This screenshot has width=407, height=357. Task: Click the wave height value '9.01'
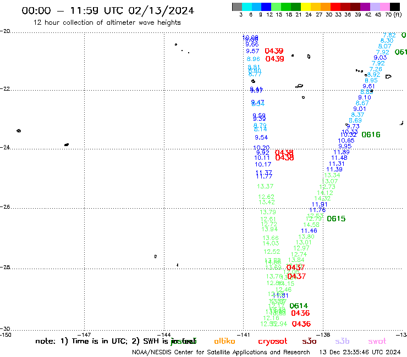point(360,109)
